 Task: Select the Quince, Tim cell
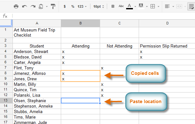tap(37, 90)
